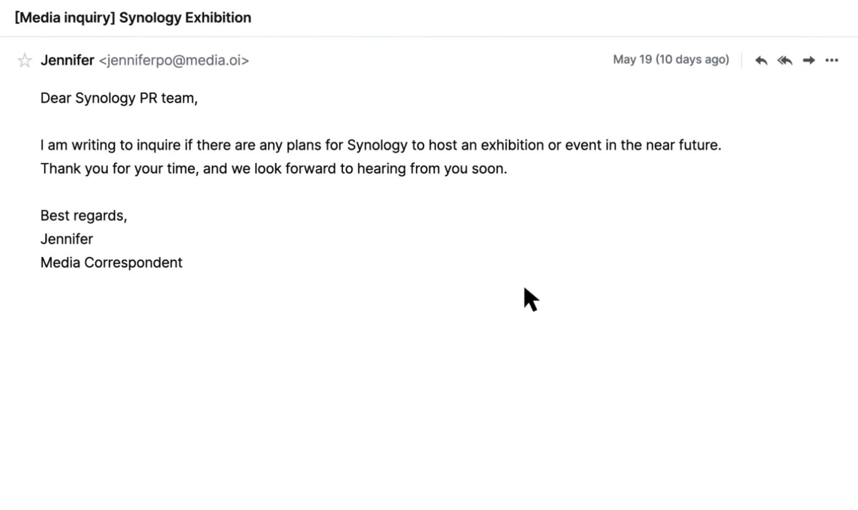The width and height of the screenshot is (858, 510).
Task: Star the email from Jennifer
Action: [25, 60]
